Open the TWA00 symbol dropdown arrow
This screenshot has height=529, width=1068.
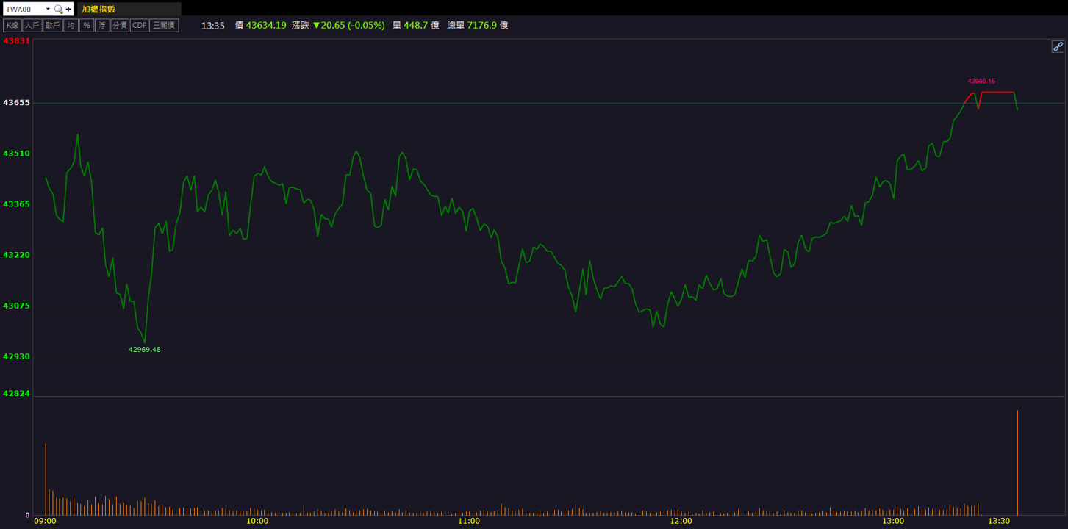point(48,10)
